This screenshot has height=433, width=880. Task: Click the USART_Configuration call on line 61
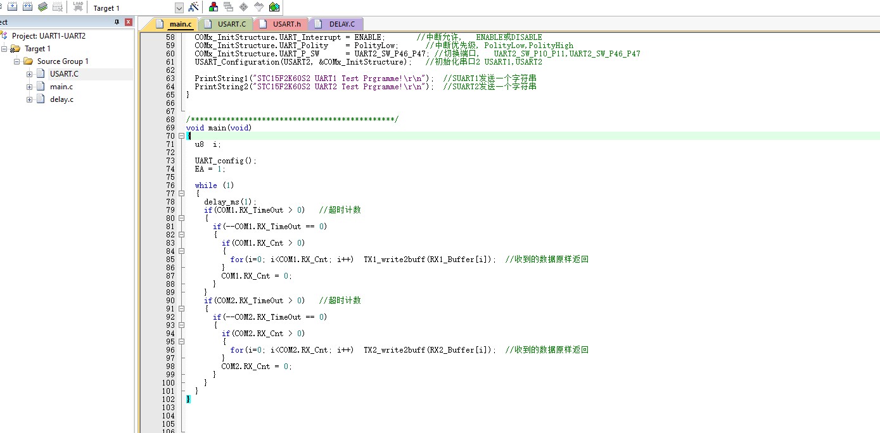(303, 62)
